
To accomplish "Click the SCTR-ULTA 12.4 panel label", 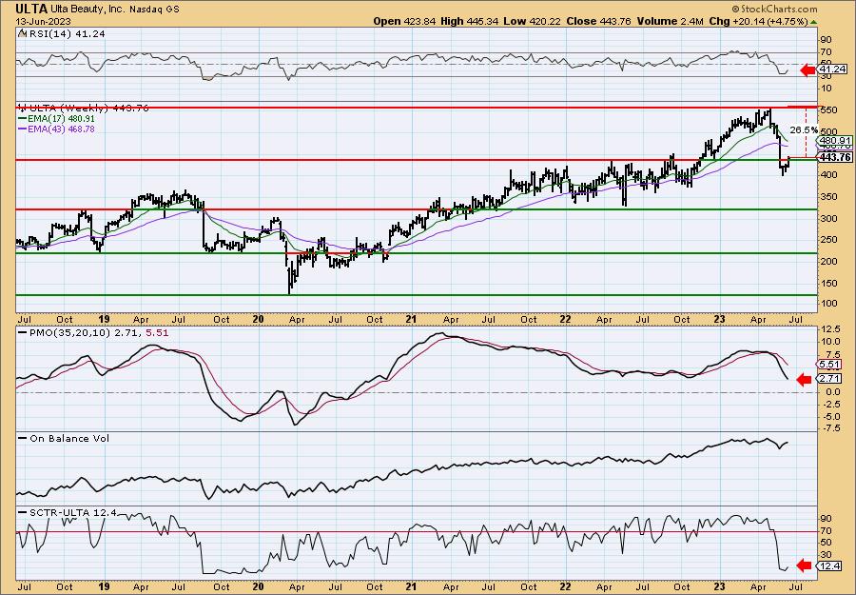I will [72, 512].
